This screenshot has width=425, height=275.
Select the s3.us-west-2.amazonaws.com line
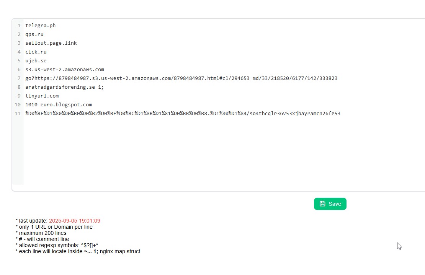(x=65, y=70)
